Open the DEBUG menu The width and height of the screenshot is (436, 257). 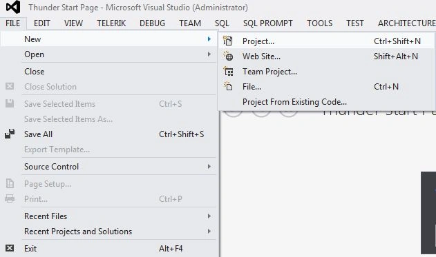pos(152,23)
